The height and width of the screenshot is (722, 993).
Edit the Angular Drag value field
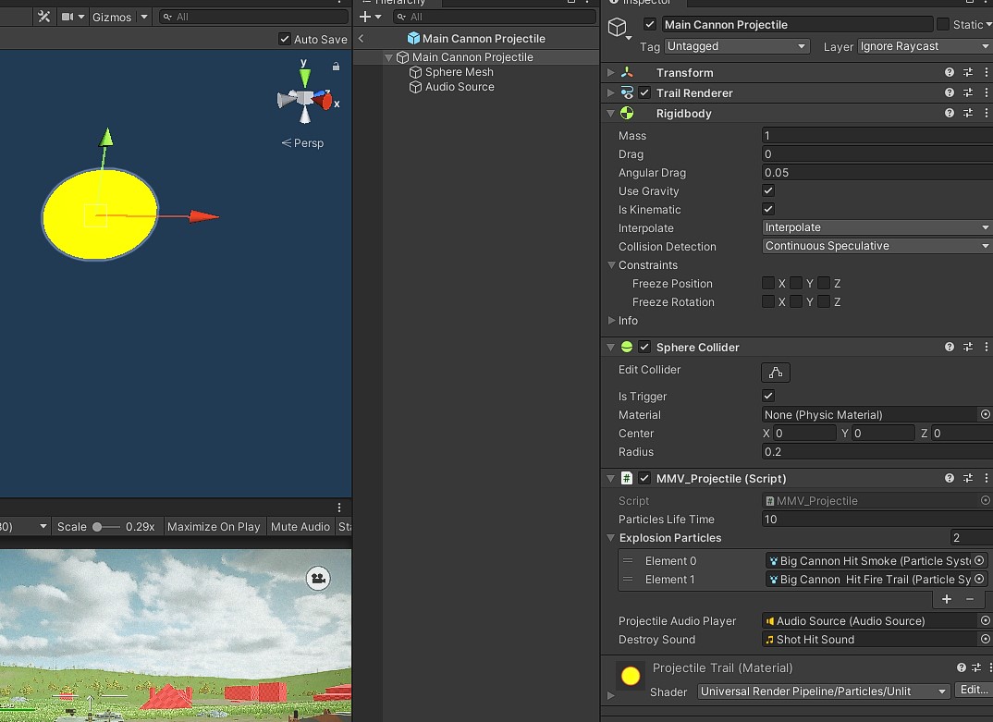point(877,172)
